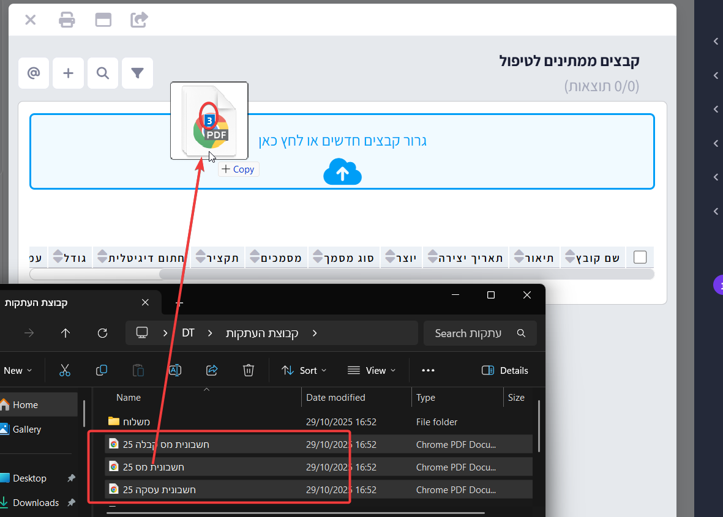Click the printer icon in top toolbar
Viewport: 723px width, 517px height.
[67, 20]
